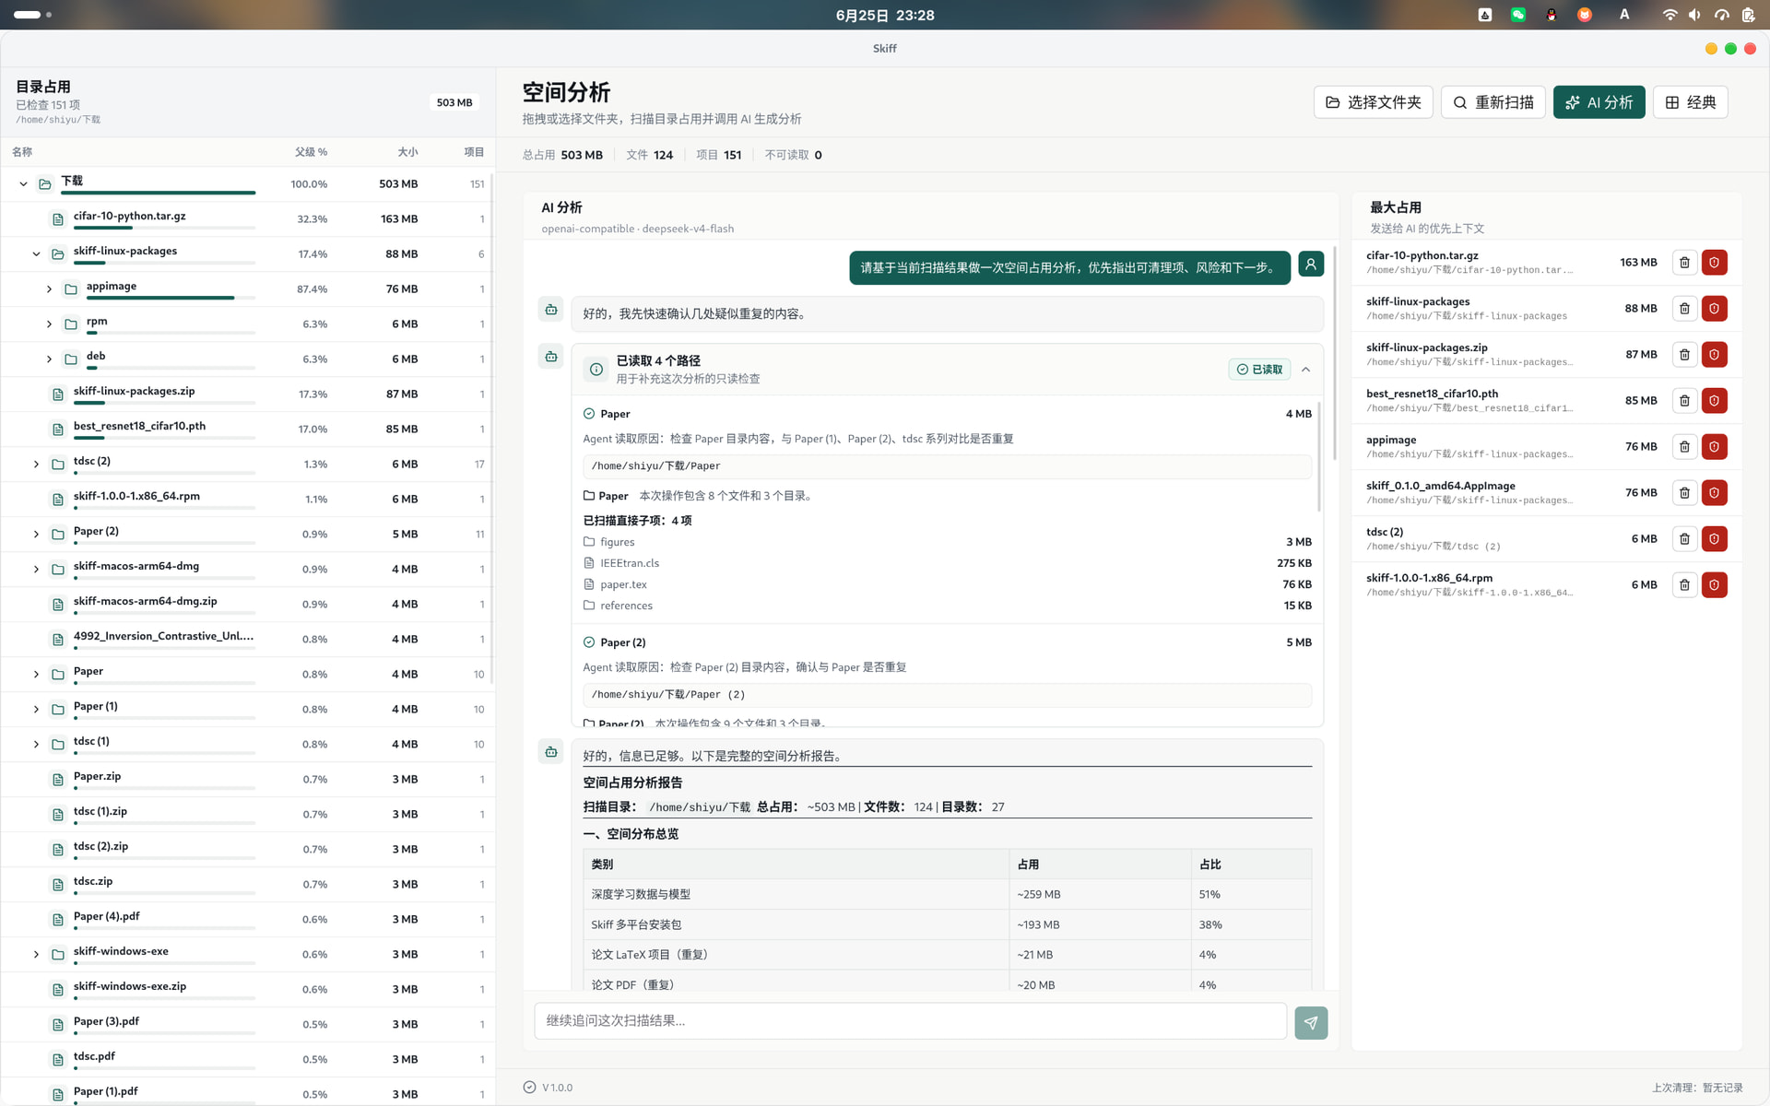The height and width of the screenshot is (1106, 1770).
Task: Click 重新扫描 to rescan
Action: tap(1493, 102)
